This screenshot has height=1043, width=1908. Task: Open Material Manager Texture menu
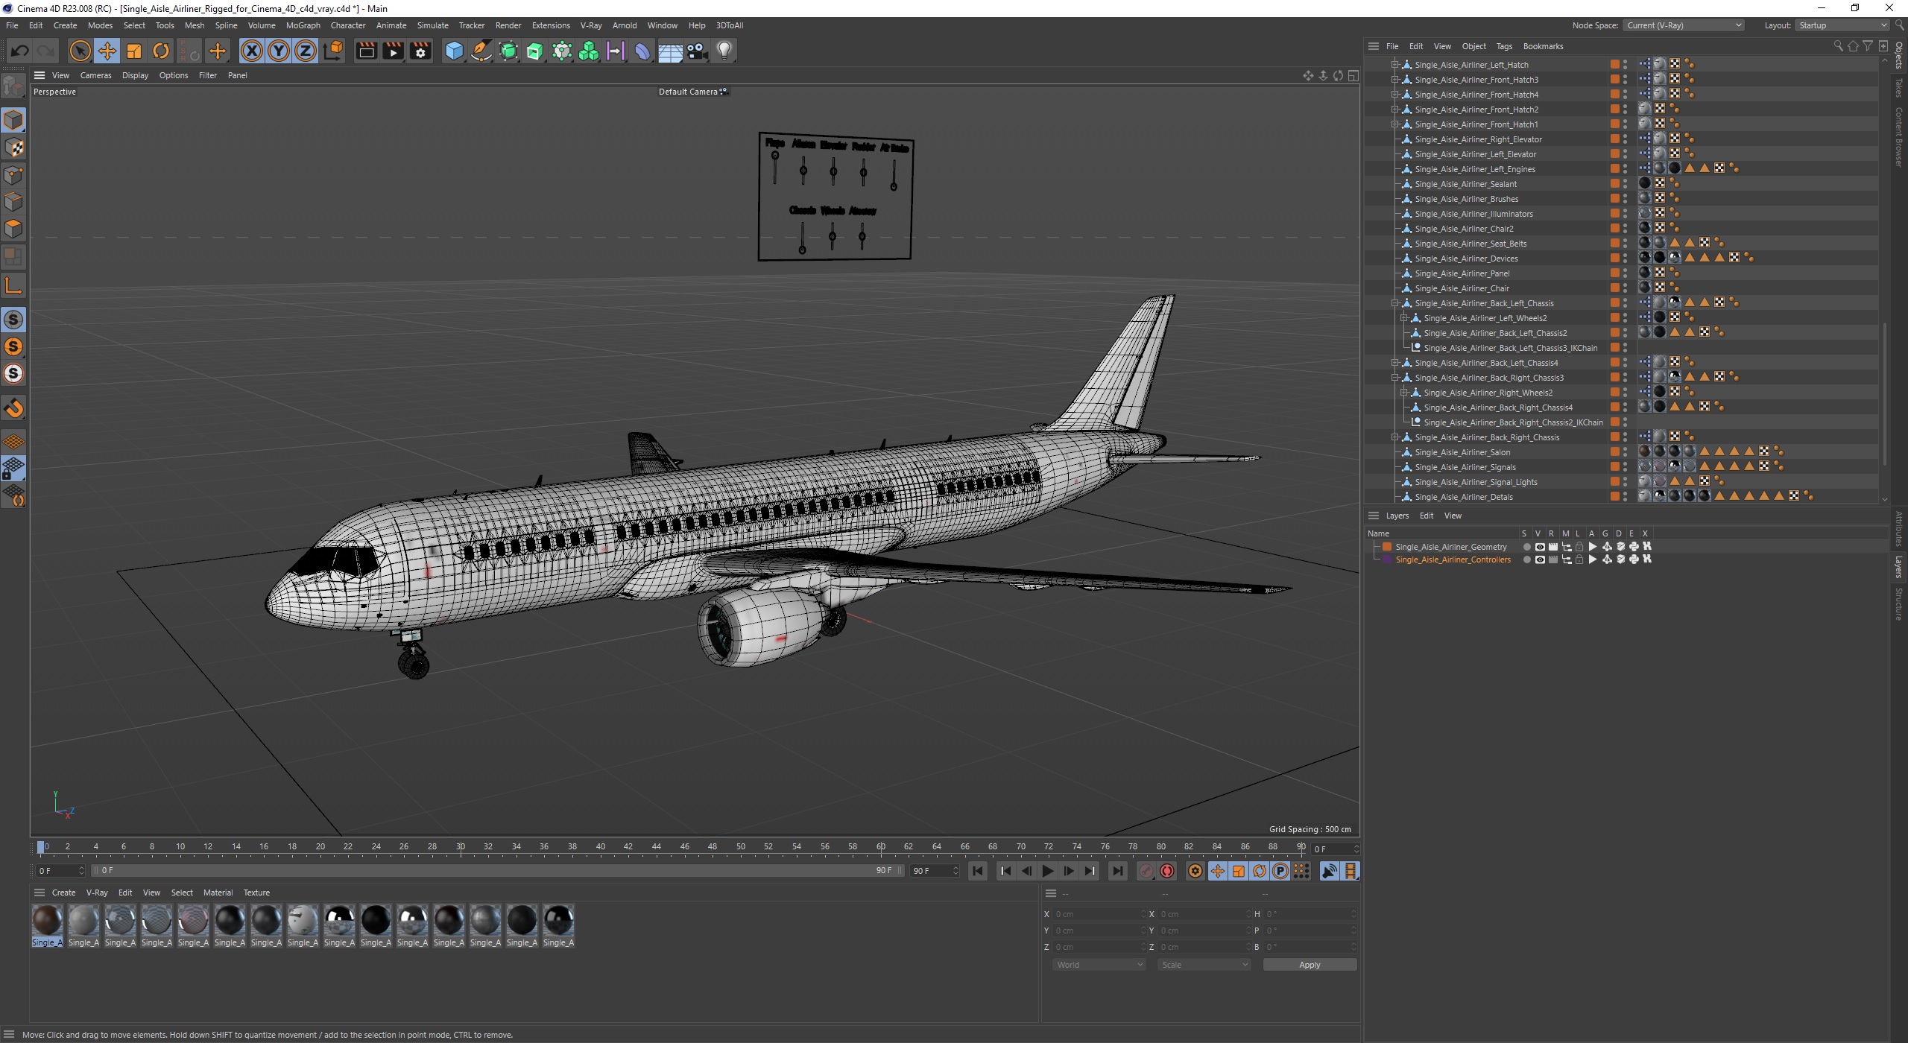pos(256,893)
